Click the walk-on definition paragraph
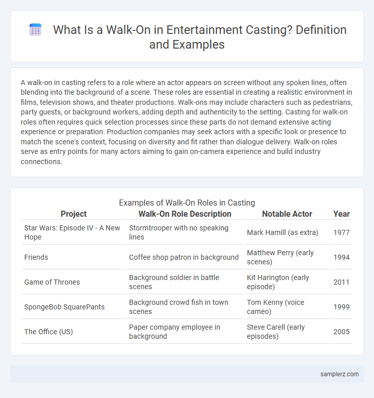Screen dimensions: 374x398 pos(186,122)
